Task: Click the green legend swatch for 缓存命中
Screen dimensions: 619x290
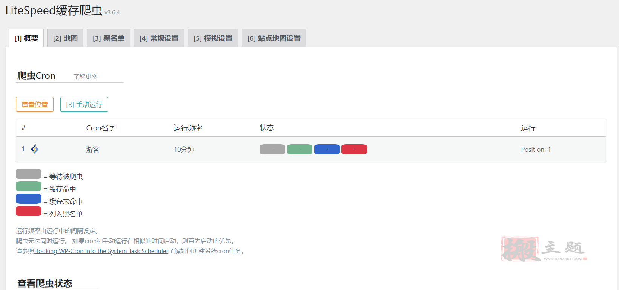Action: pyautogui.click(x=28, y=186)
